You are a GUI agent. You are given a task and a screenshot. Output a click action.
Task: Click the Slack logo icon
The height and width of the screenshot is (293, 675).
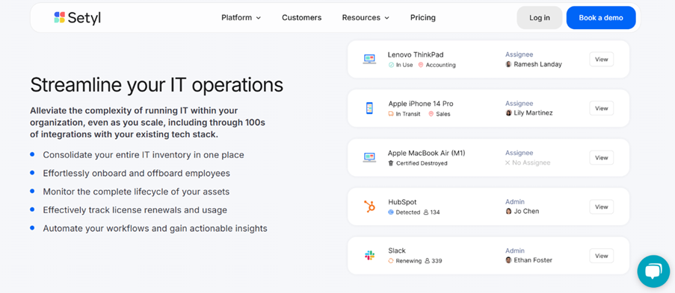coord(369,256)
